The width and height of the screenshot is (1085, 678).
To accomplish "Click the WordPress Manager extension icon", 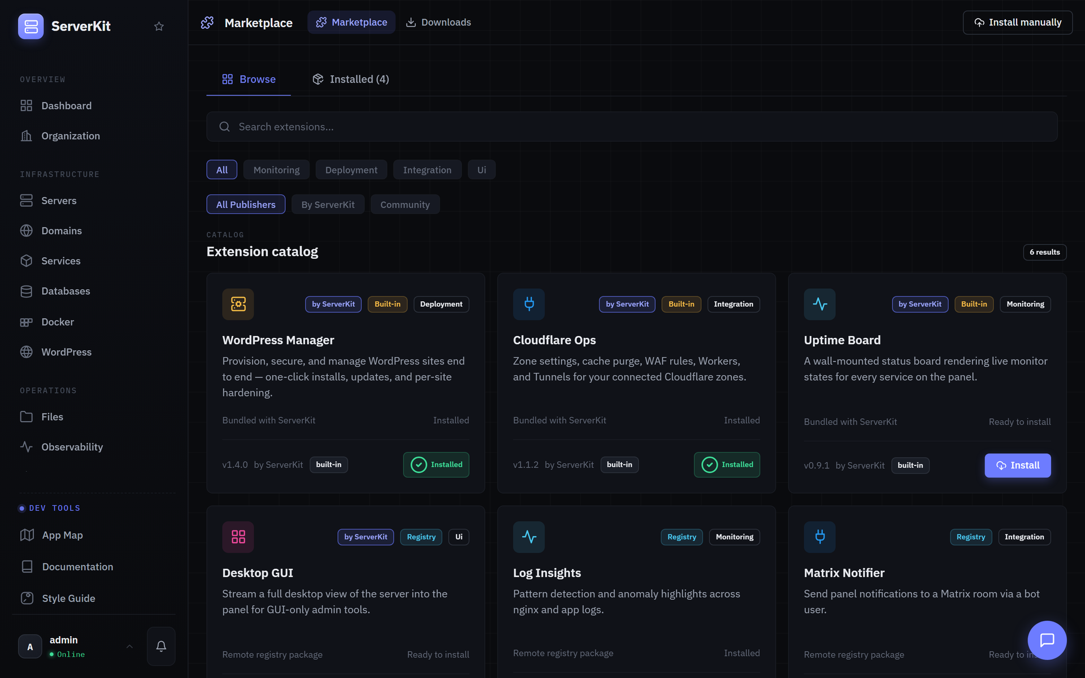I will pyautogui.click(x=238, y=304).
